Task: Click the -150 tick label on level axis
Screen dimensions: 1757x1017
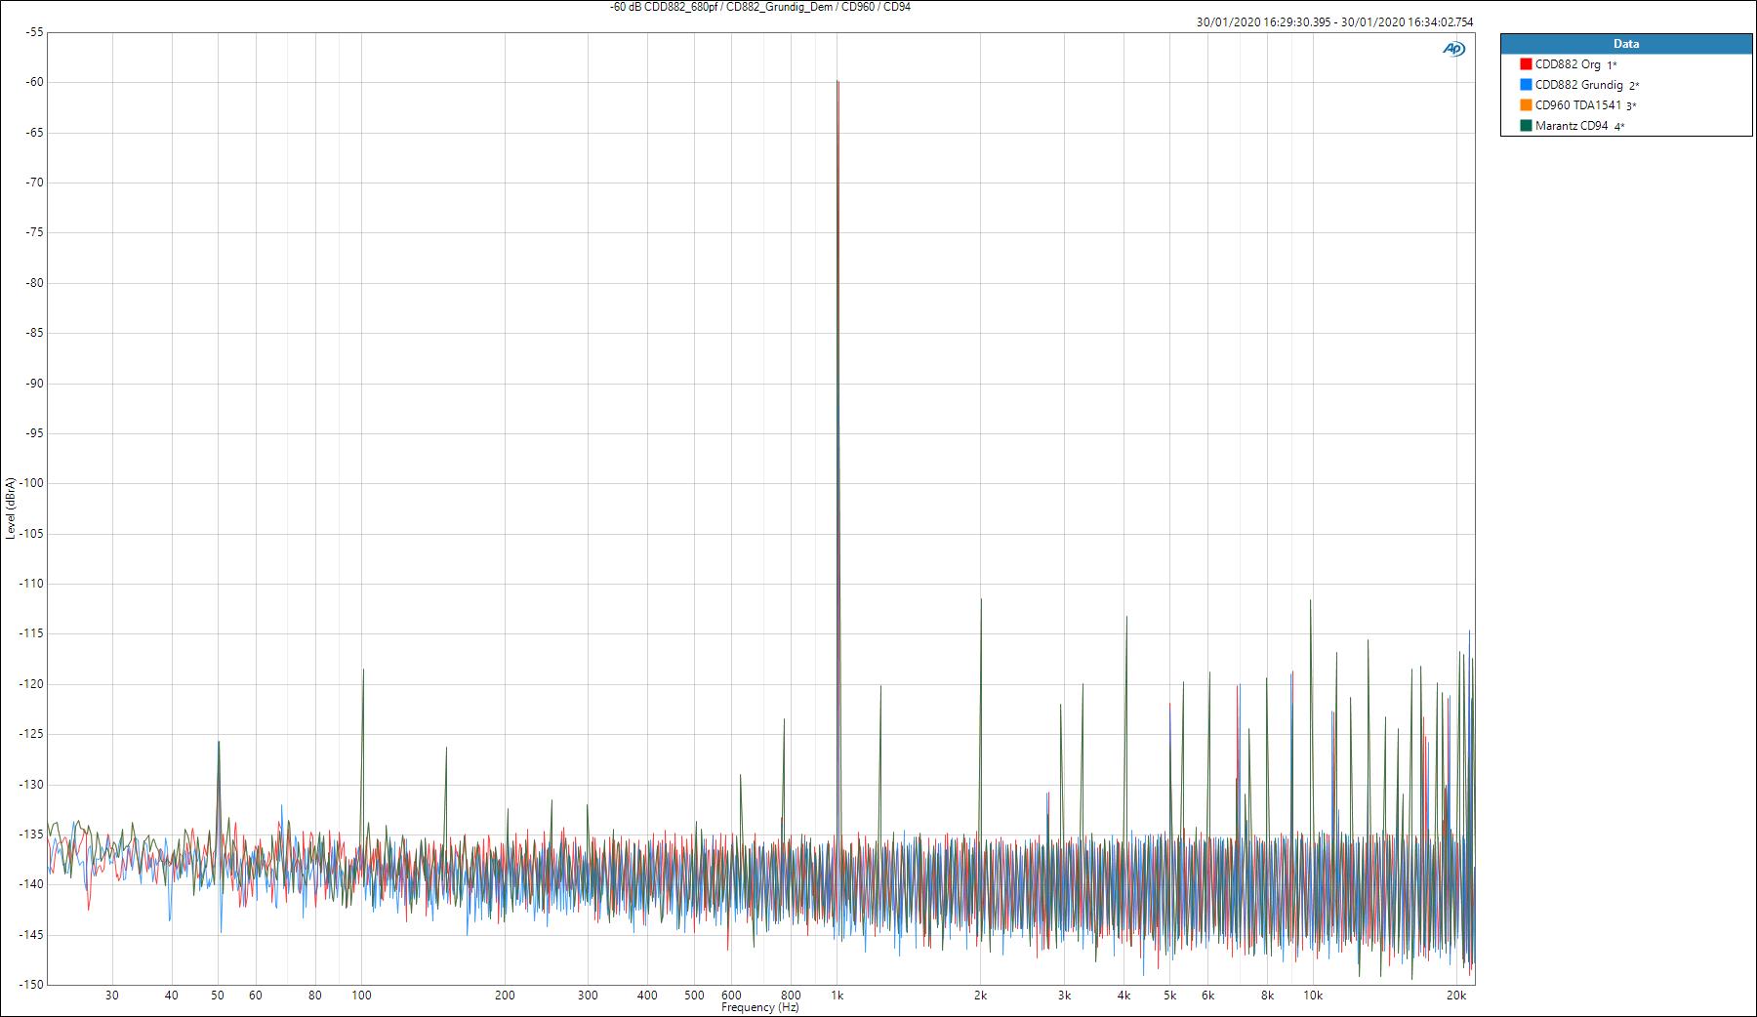Action: (x=31, y=984)
